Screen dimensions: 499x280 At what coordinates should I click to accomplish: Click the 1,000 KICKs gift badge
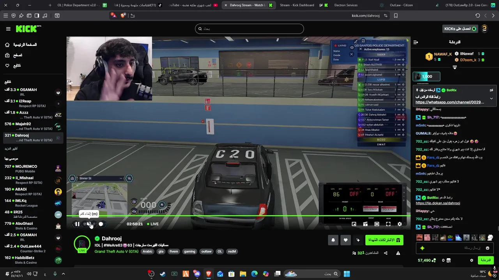426,77
